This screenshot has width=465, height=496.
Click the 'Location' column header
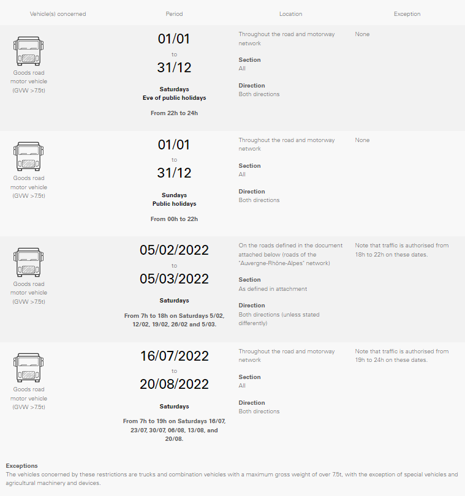click(x=290, y=14)
